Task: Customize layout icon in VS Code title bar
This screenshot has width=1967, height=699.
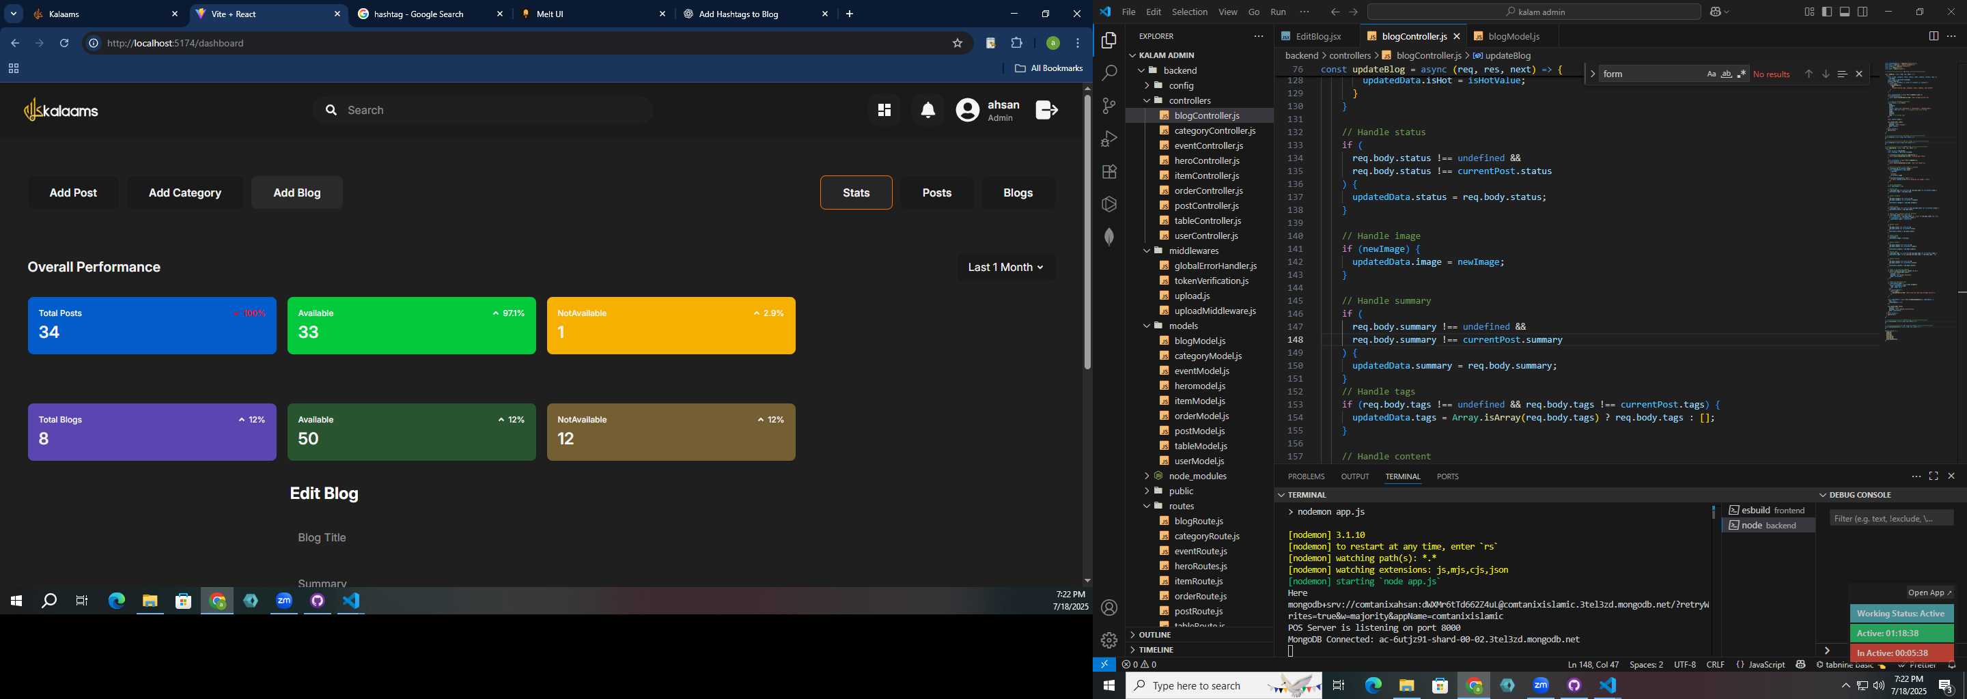Action: [x=1809, y=12]
